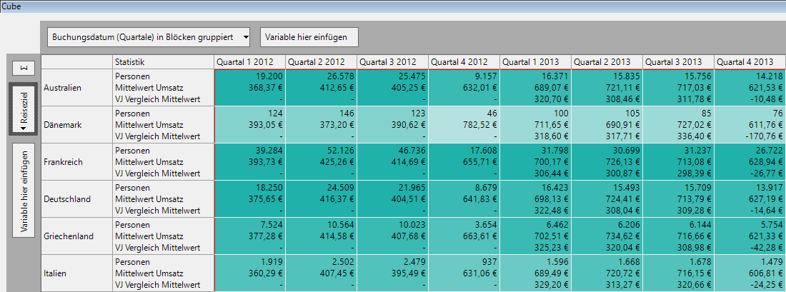
Task: Select the Australien row header
Action: click(76, 87)
